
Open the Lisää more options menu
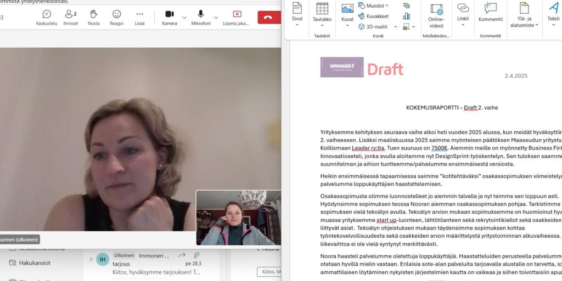tap(139, 18)
